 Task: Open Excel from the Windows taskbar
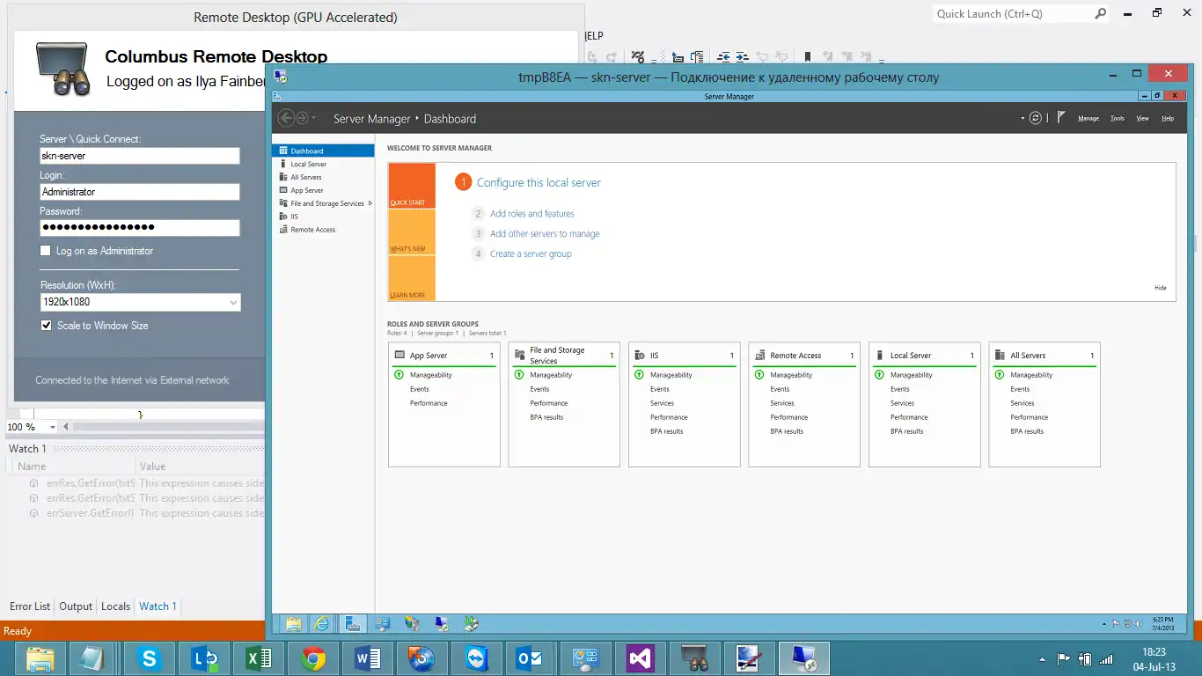point(259,658)
